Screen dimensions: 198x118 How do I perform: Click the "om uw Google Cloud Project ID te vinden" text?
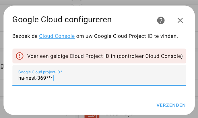[x=127, y=36]
